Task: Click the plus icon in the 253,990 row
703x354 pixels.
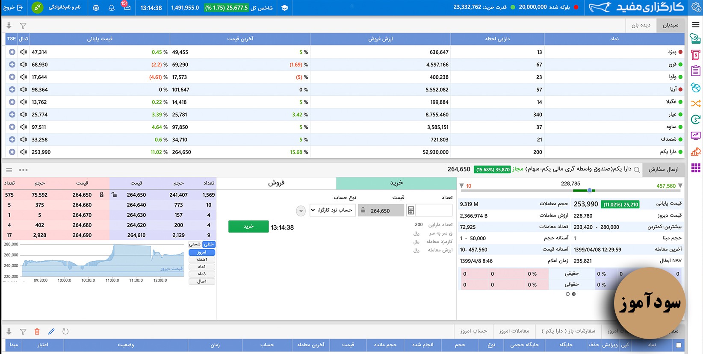Action: (12, 152)
